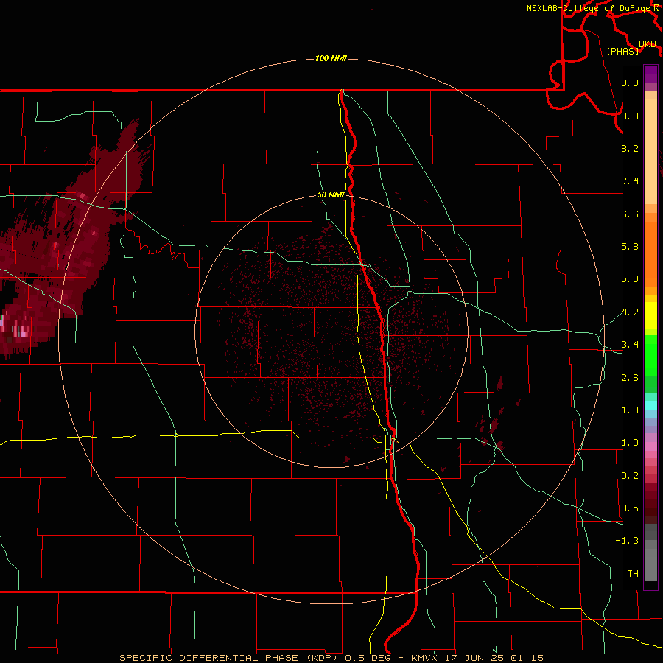Screen dimensions: 663x663
Task: Click the orange band of the color bar
Action: click(x=650, y=255)
